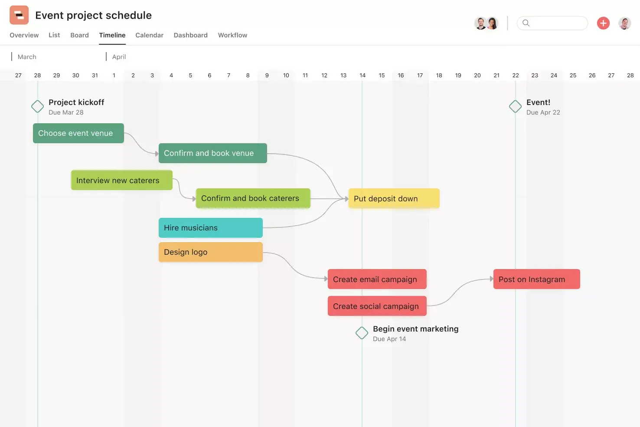Switch to the Dashboard tab
Viewport: 640px width, 427px height.
[190, 35]
